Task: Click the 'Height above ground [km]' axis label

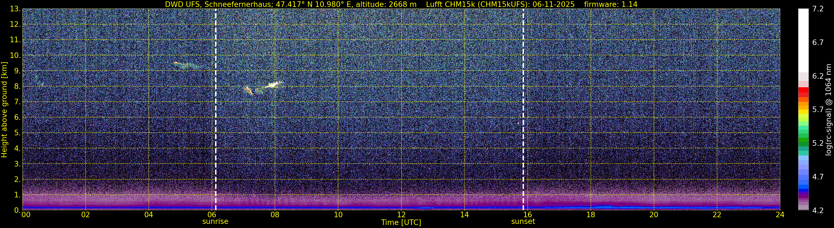Action: (4, 110)
